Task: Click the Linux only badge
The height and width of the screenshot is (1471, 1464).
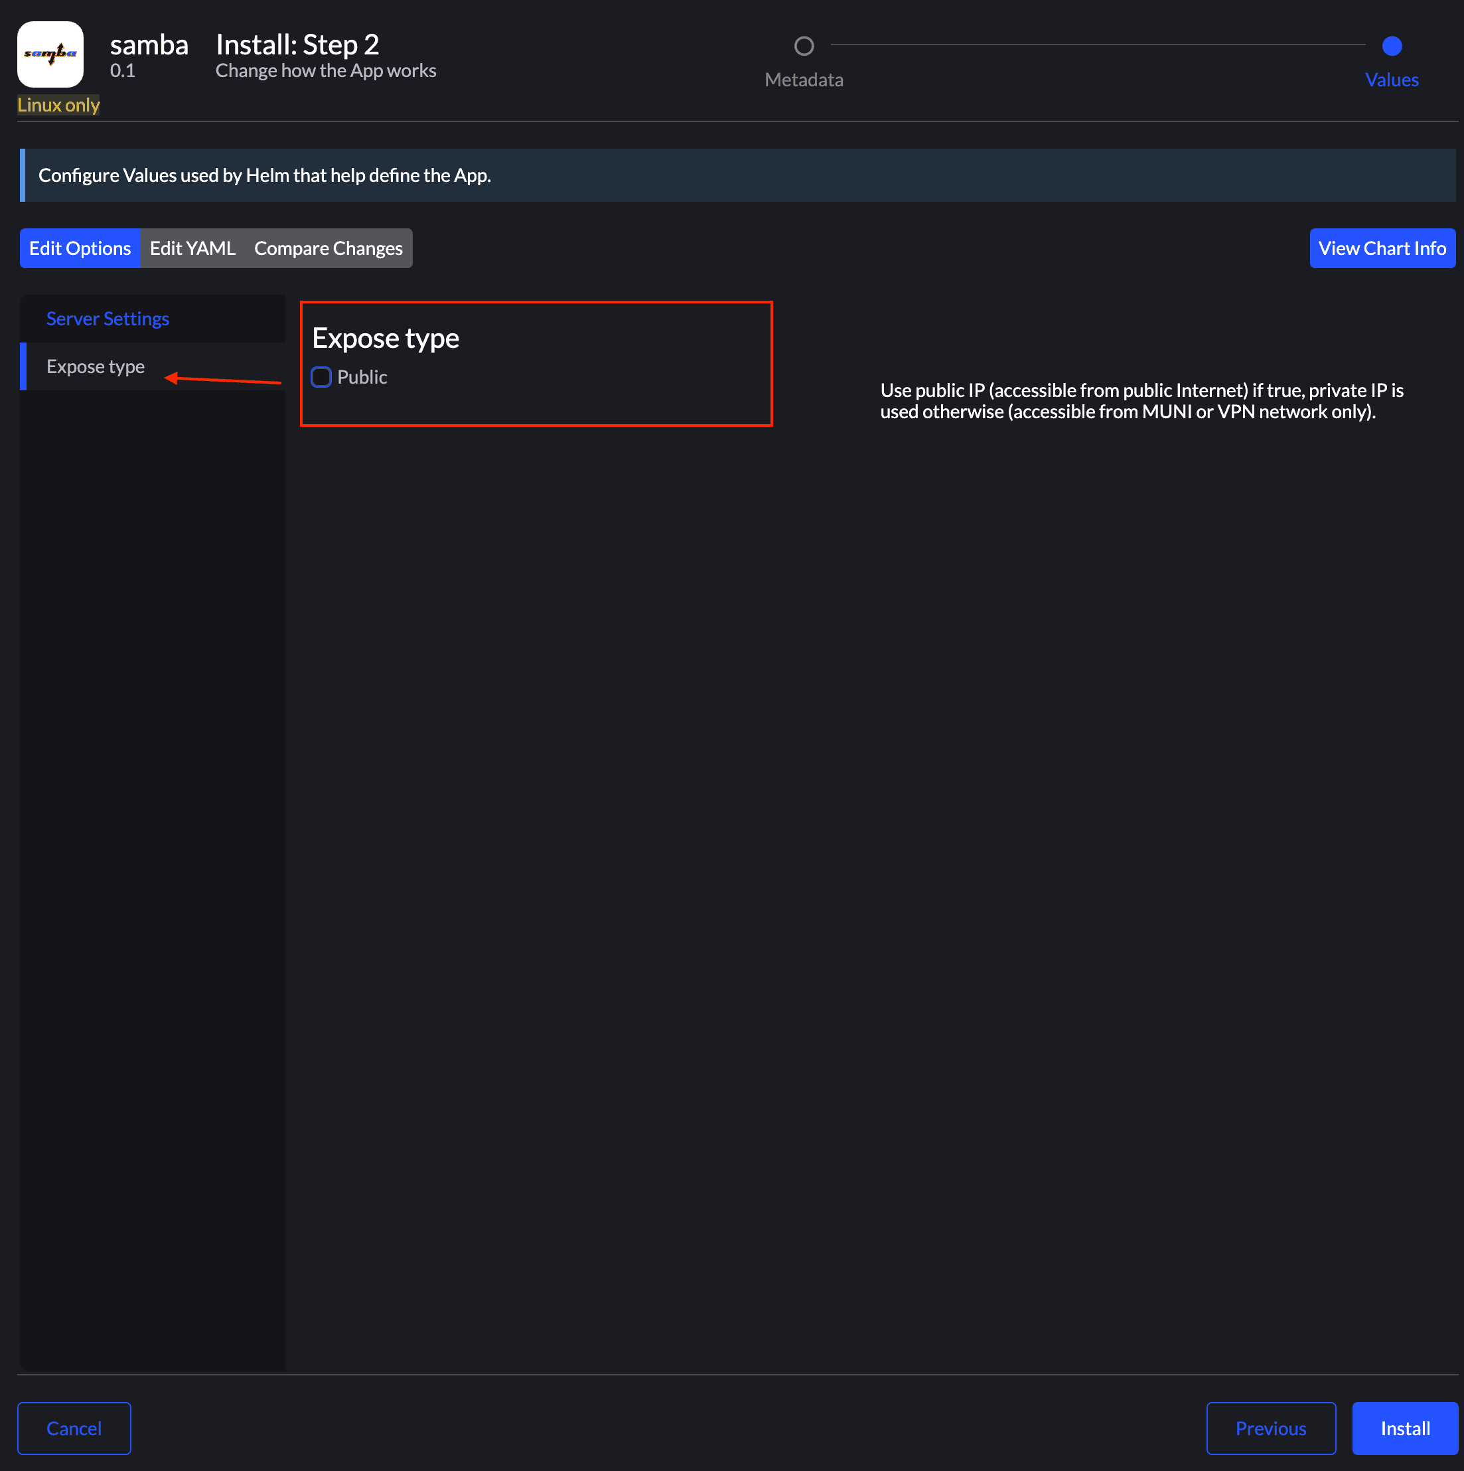Action: (x=58, y=105)
